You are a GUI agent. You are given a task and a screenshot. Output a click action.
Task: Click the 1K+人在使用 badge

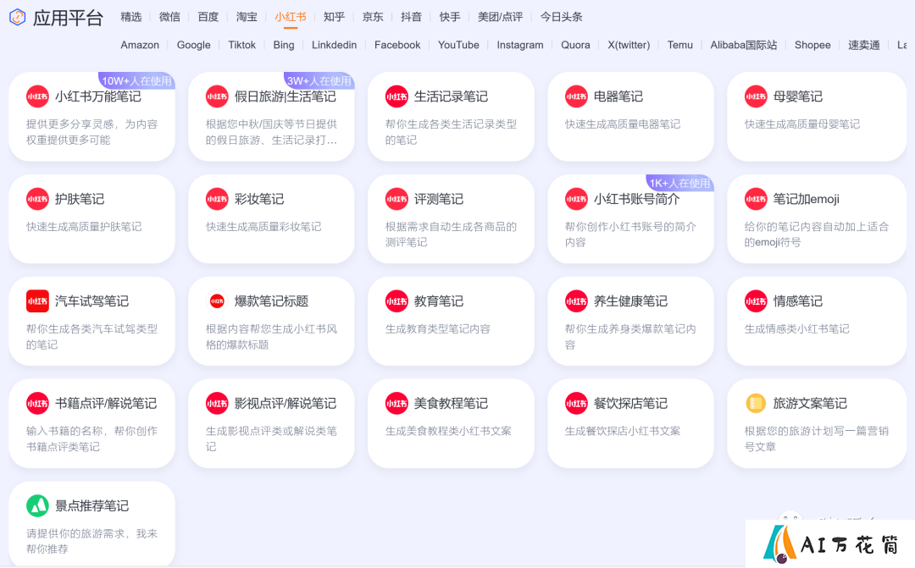[679, 183]
